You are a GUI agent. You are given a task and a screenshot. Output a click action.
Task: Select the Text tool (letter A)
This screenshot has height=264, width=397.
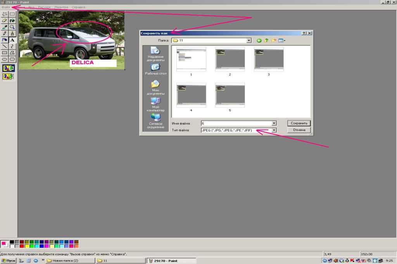point(12,40)
